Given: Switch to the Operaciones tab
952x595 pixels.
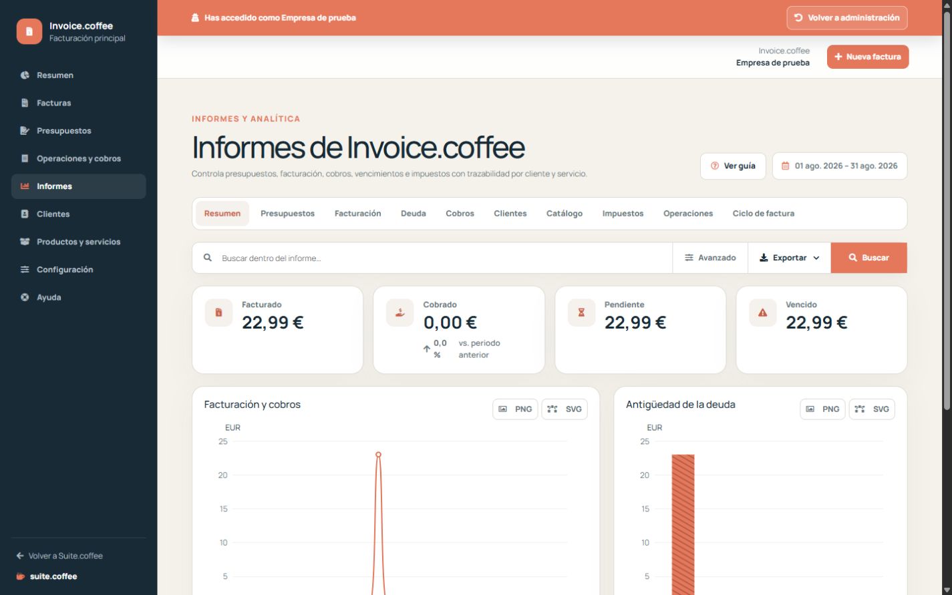Looking at the screenshot, I should [688, 214].
